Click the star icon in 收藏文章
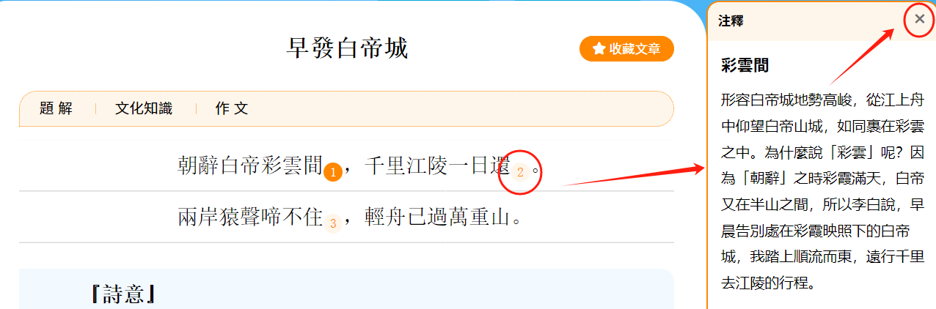 599,49
